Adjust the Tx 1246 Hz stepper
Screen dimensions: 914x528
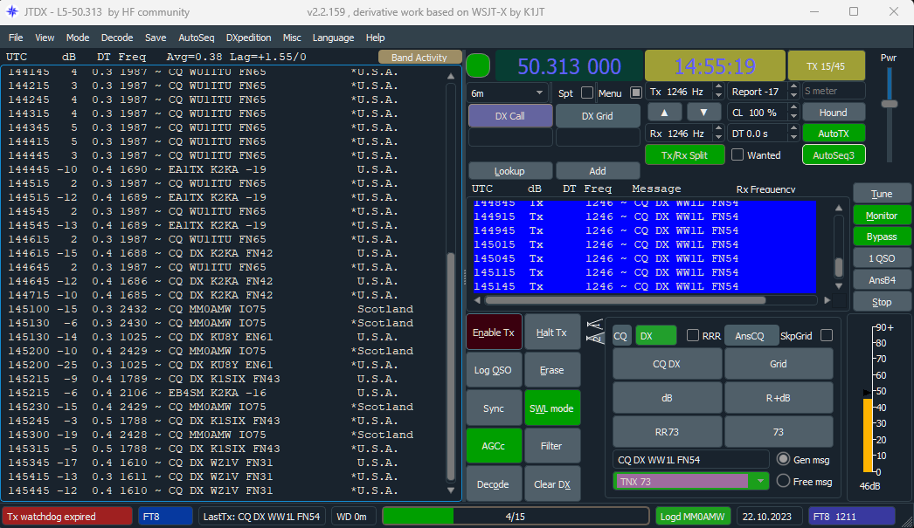click(x=719, y=92)
